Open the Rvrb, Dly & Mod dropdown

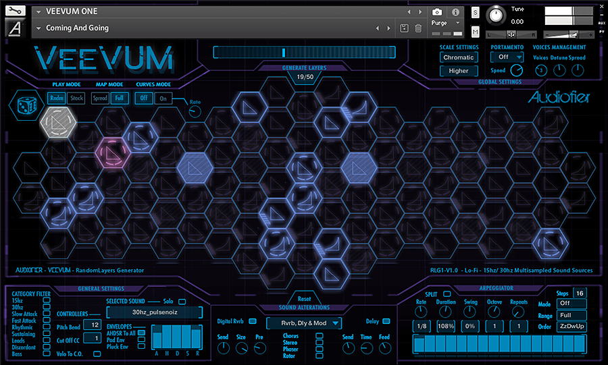303,323
